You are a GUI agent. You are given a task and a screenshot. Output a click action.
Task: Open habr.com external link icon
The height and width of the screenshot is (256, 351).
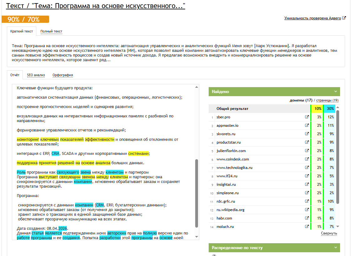coord(307,218)
